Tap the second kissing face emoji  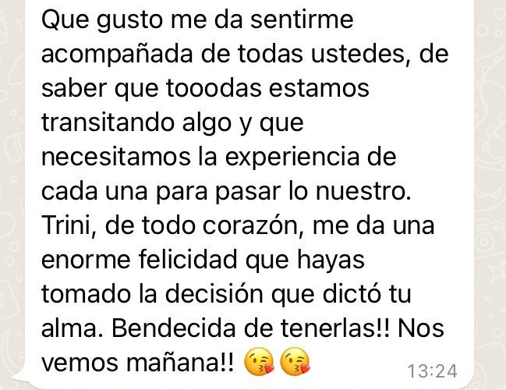[x=295, y=362]
